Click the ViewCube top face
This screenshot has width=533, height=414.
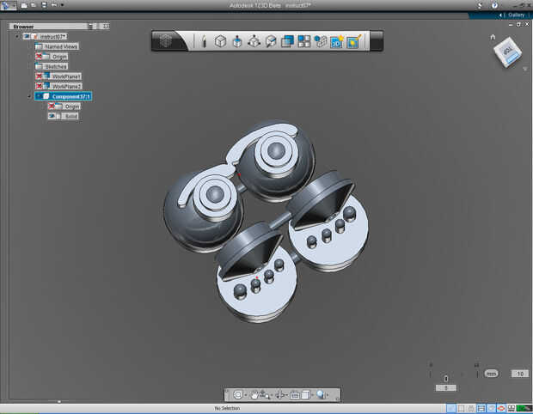tap(507, 52)
